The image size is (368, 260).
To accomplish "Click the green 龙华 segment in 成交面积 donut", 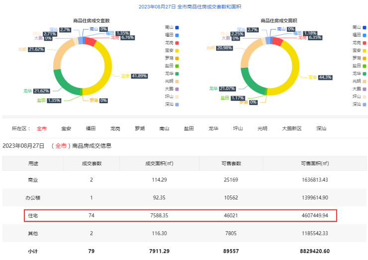I will 249,79.
